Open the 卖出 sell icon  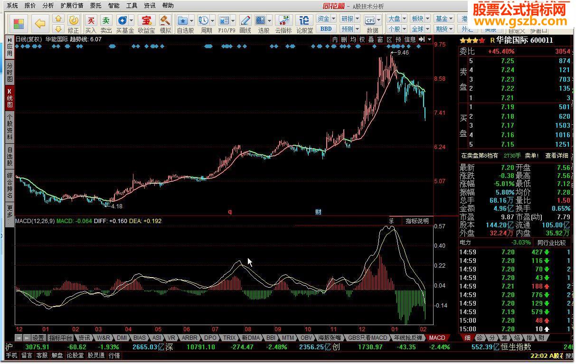(106, 24)
